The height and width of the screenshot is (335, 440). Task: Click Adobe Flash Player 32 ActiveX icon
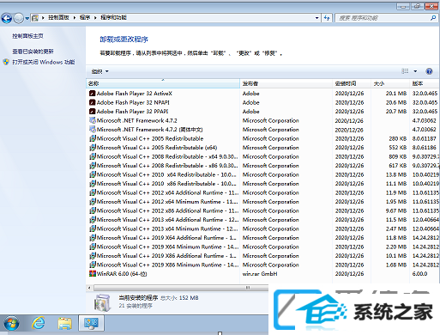click(92, 94)
